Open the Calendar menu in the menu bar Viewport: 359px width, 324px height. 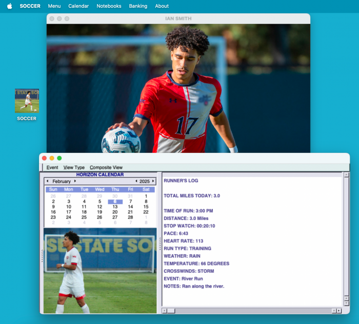[x=78, y=6]
